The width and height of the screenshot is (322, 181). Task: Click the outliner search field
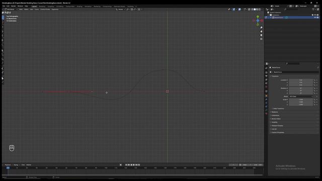291,10
